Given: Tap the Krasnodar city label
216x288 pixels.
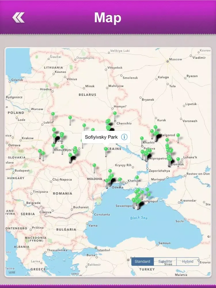Looking at the screenshot, I should pyautogui.click(x=188, y=200).
